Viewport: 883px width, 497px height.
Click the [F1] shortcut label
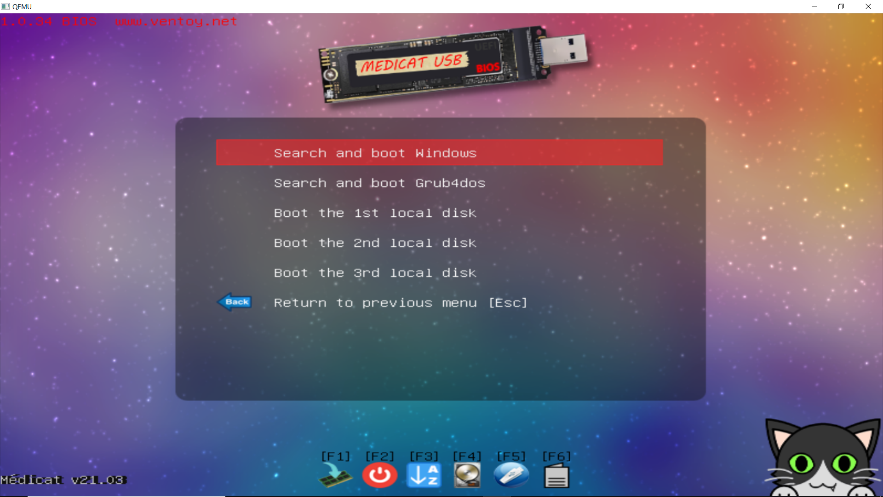pos(336,456)
